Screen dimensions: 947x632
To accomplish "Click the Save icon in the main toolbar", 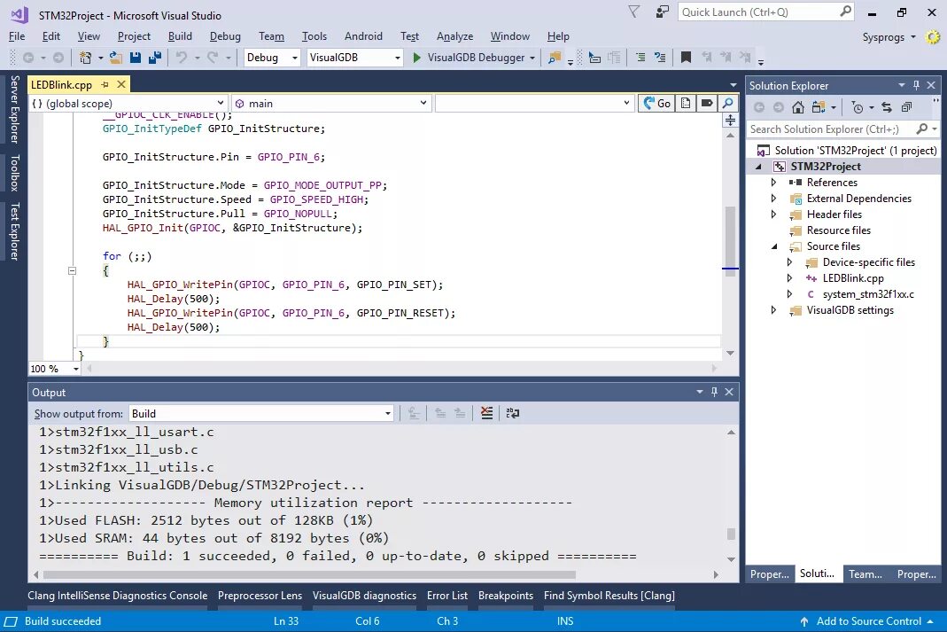I will 136,58.
